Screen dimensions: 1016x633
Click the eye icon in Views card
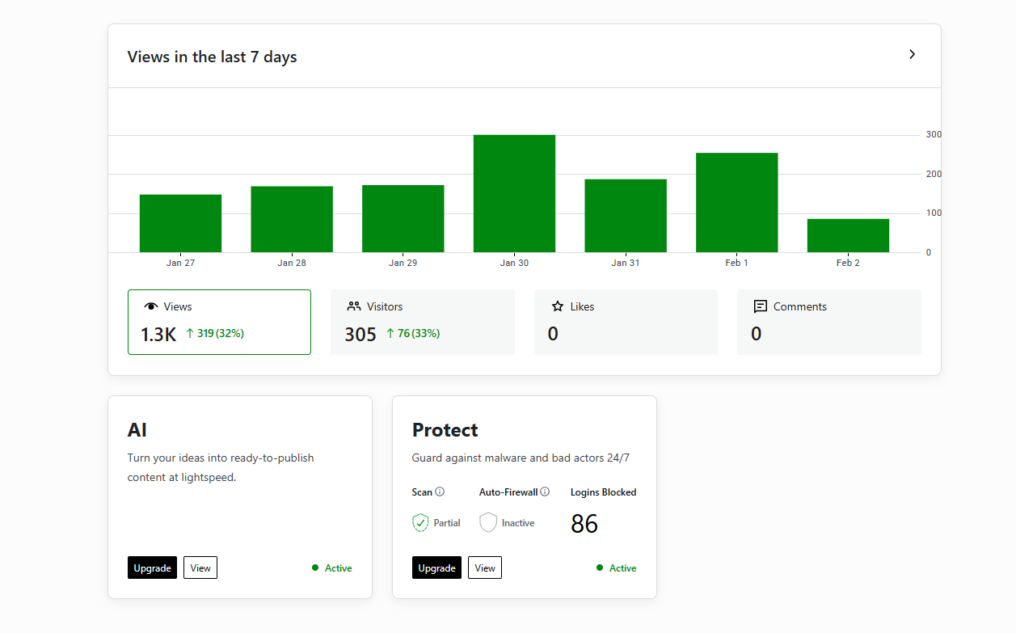(151, 306)
